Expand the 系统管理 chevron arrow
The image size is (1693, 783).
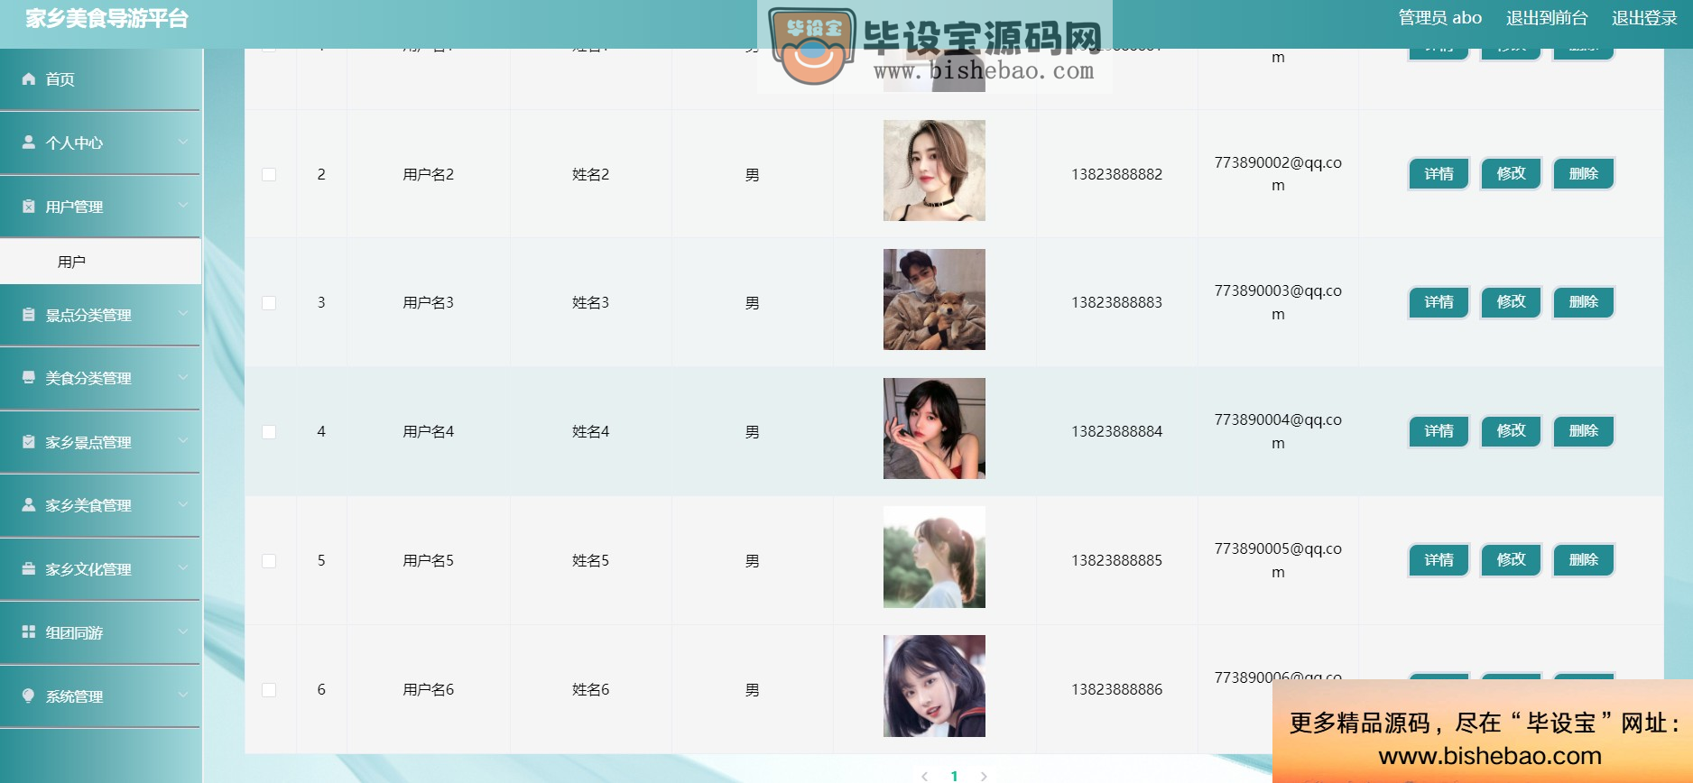coord(183,695)
